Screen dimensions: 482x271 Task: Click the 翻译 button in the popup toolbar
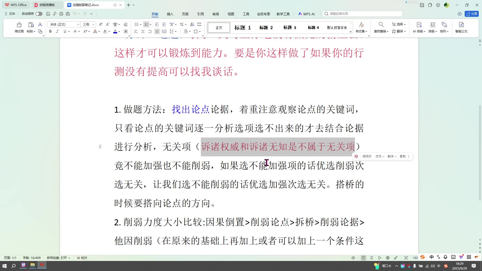point(391,156)
